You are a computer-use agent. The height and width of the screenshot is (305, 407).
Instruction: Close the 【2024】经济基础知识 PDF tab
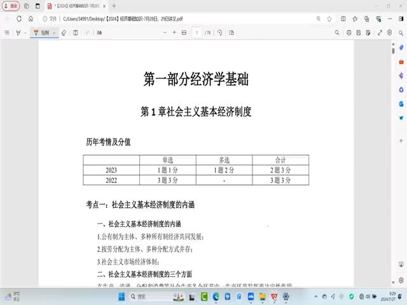point(104,6)
